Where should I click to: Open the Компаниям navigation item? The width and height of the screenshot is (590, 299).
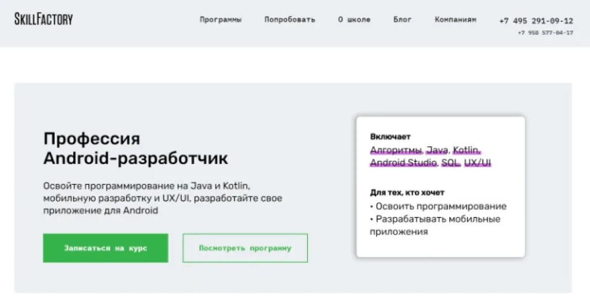click(455, 20)
